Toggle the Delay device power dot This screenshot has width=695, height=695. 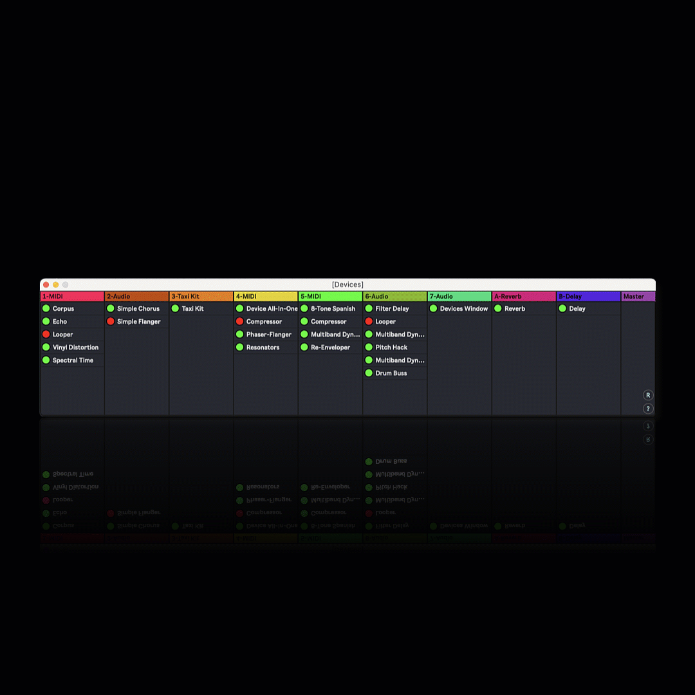[x=562, y=309]
